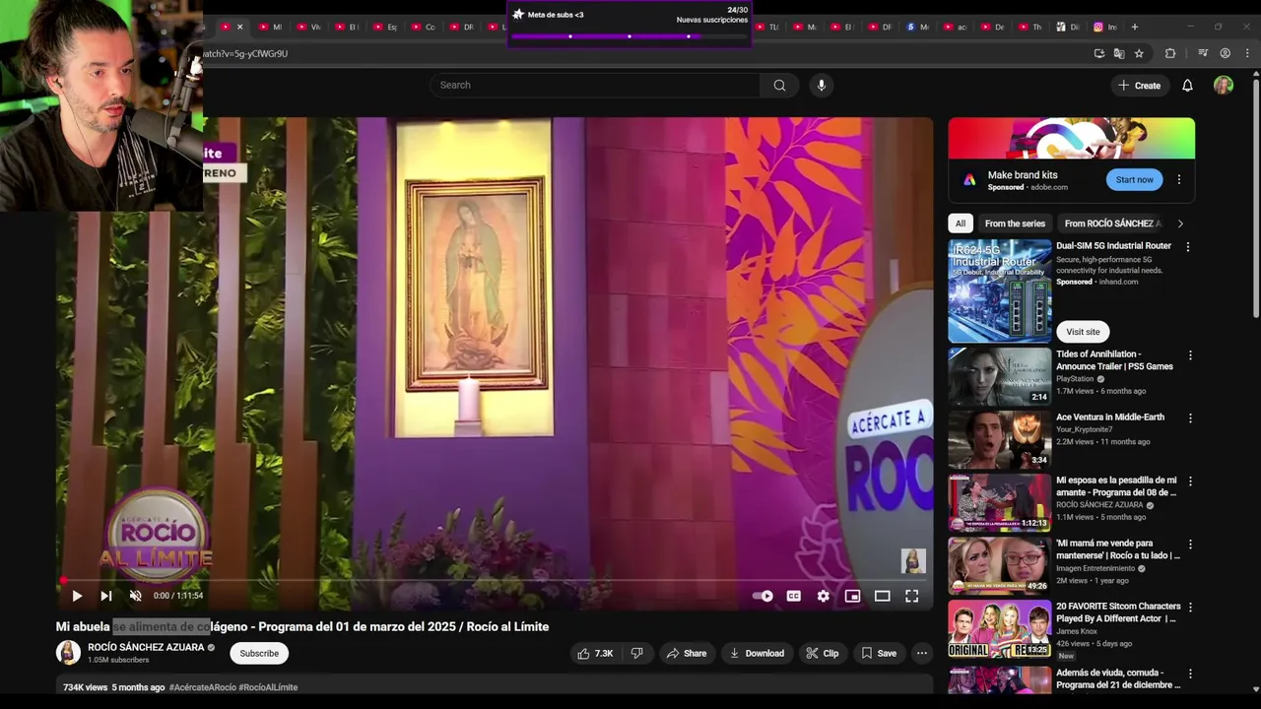
Task: Open 'Mi mamá me vende' video thumbnail
Action: [1000, 564]
